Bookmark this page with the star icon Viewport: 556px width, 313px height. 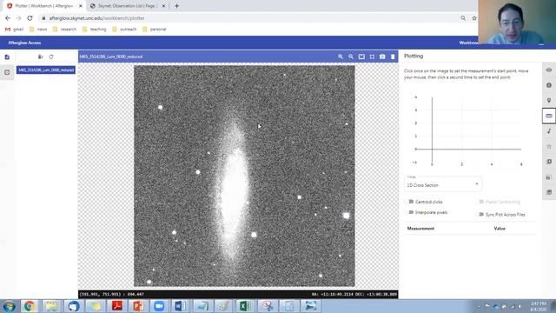tap(474, 18)
